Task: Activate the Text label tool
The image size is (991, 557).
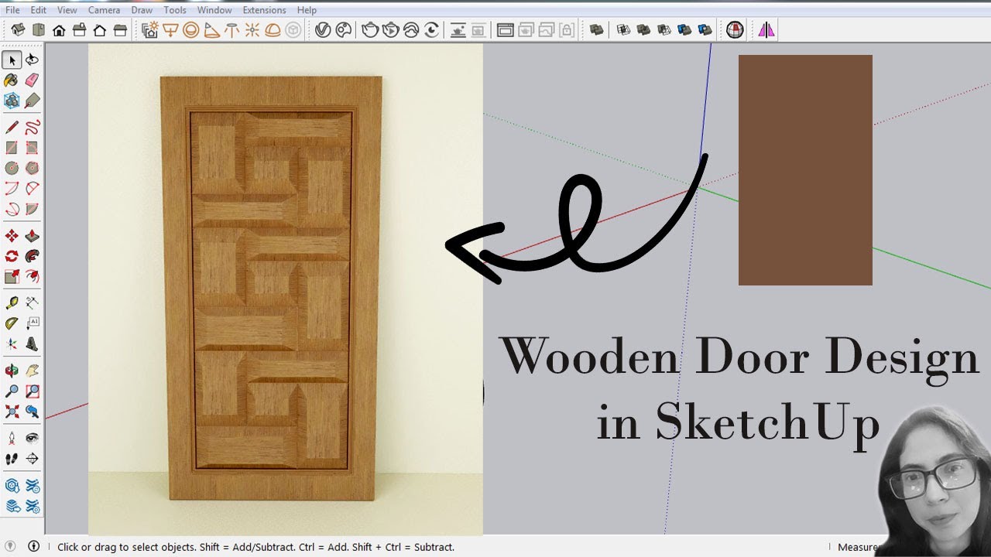Action: coord(32,323)
